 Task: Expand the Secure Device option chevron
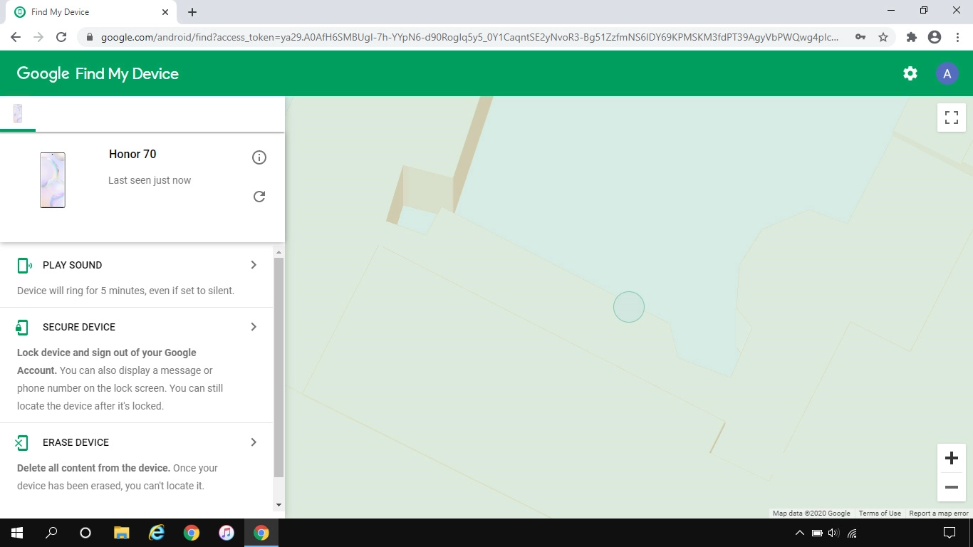point(254,327)
